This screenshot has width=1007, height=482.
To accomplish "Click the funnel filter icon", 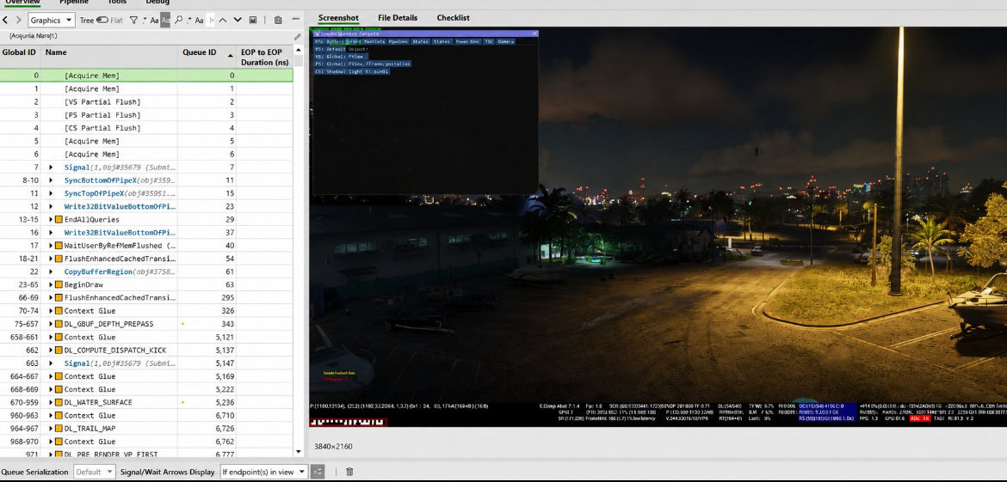I will pyautogui.click(x=133, y=21).
